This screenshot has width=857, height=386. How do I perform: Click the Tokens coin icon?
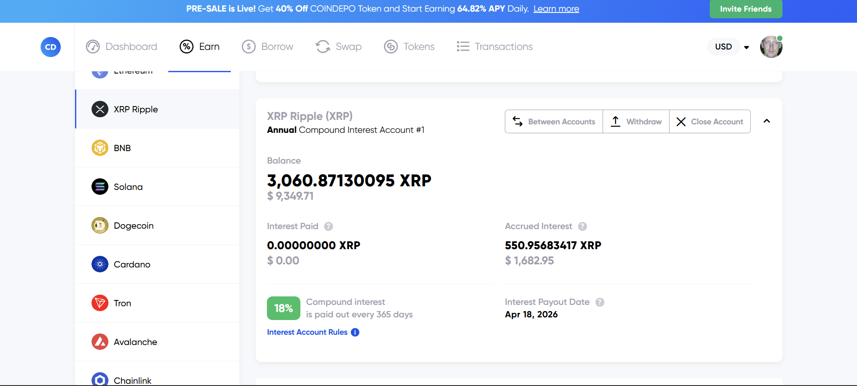coord(391,46)
